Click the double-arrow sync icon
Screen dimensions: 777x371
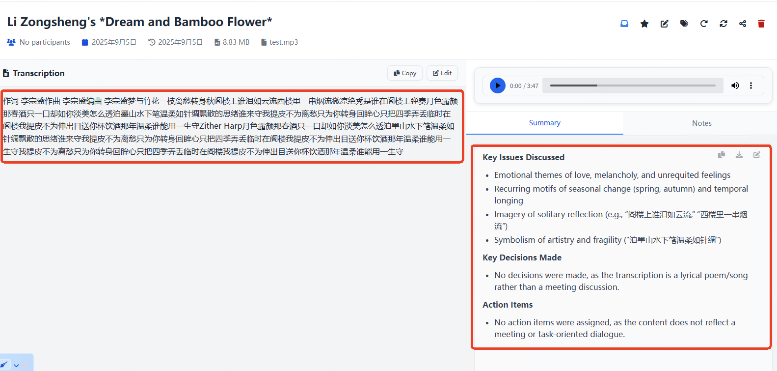[723, 24]
